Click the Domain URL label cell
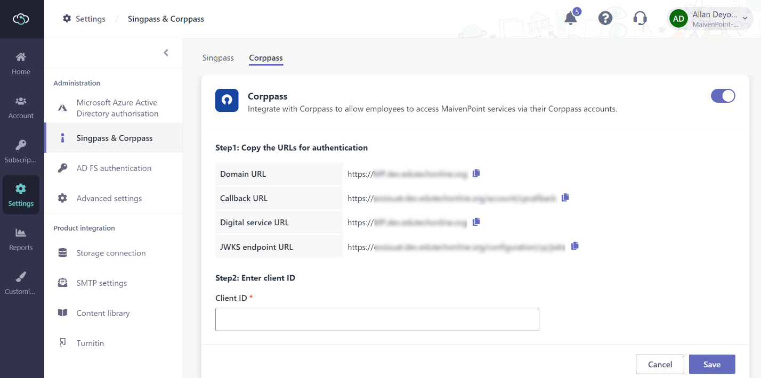Viewport: 761px width, 378px height. pos(279,174)
